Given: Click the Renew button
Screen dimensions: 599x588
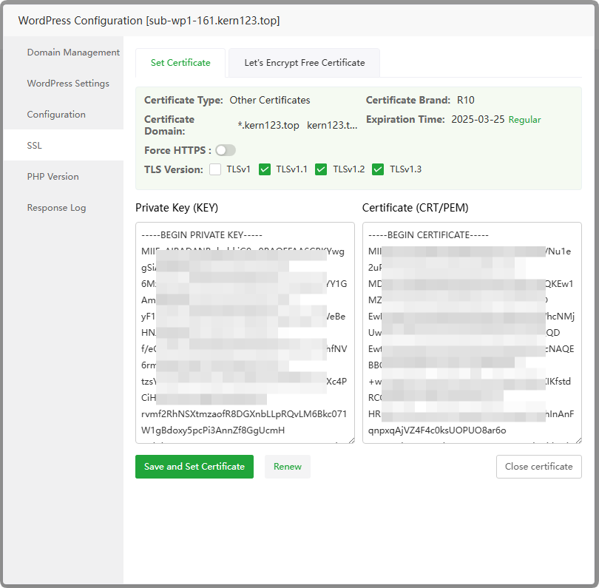Looking at the screenshot, I should coord(287,467).
